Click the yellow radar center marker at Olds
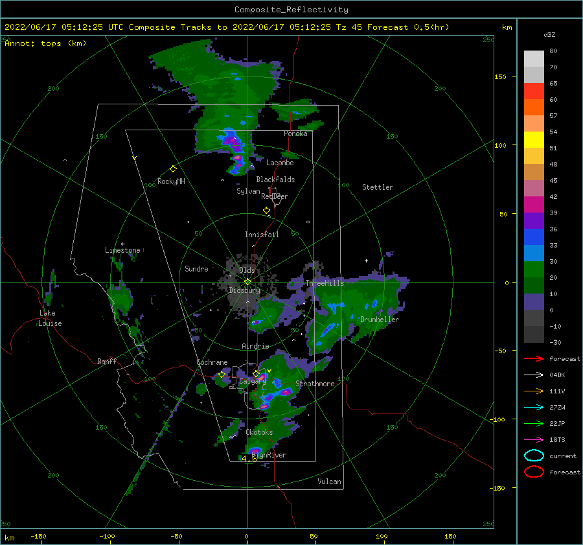The width and height of the screenshot is (583, 545). [247, 282]
